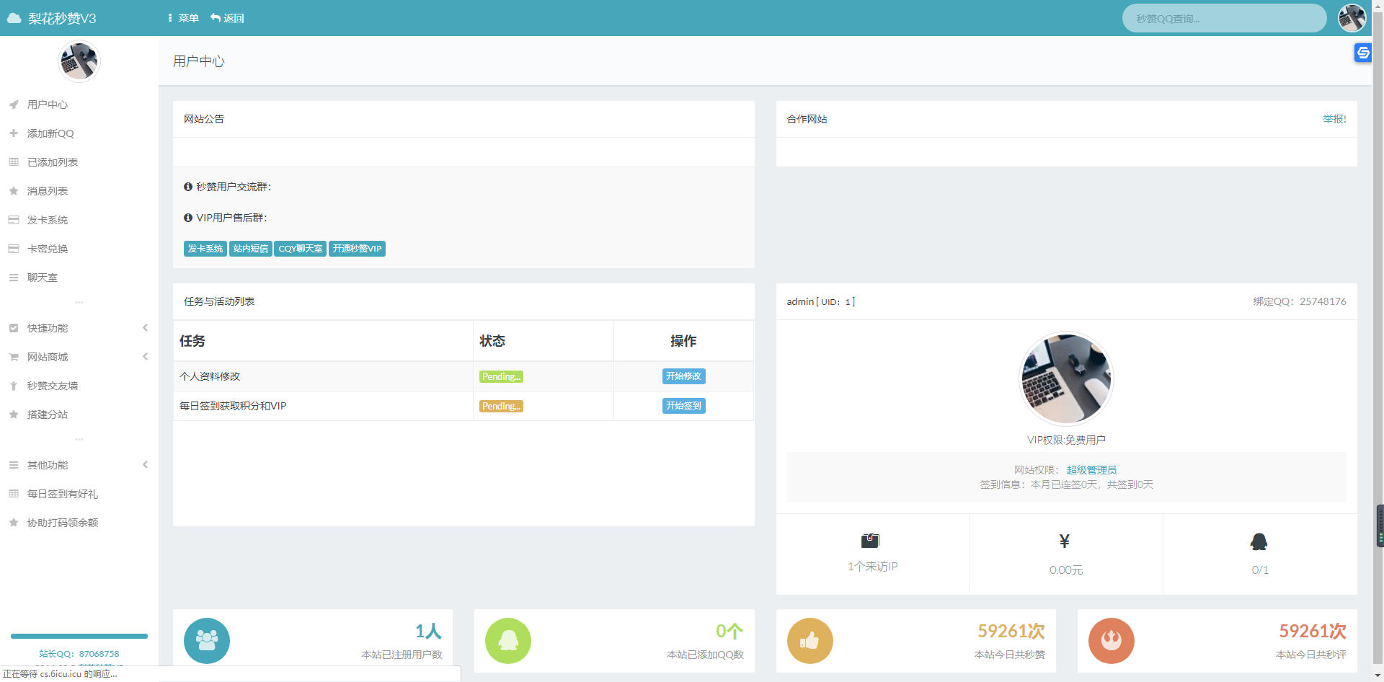The height and width of the screenshot is (682, 1384).
Task: Open 已添加列表 in the sidebar
Action: click(53, 162)
